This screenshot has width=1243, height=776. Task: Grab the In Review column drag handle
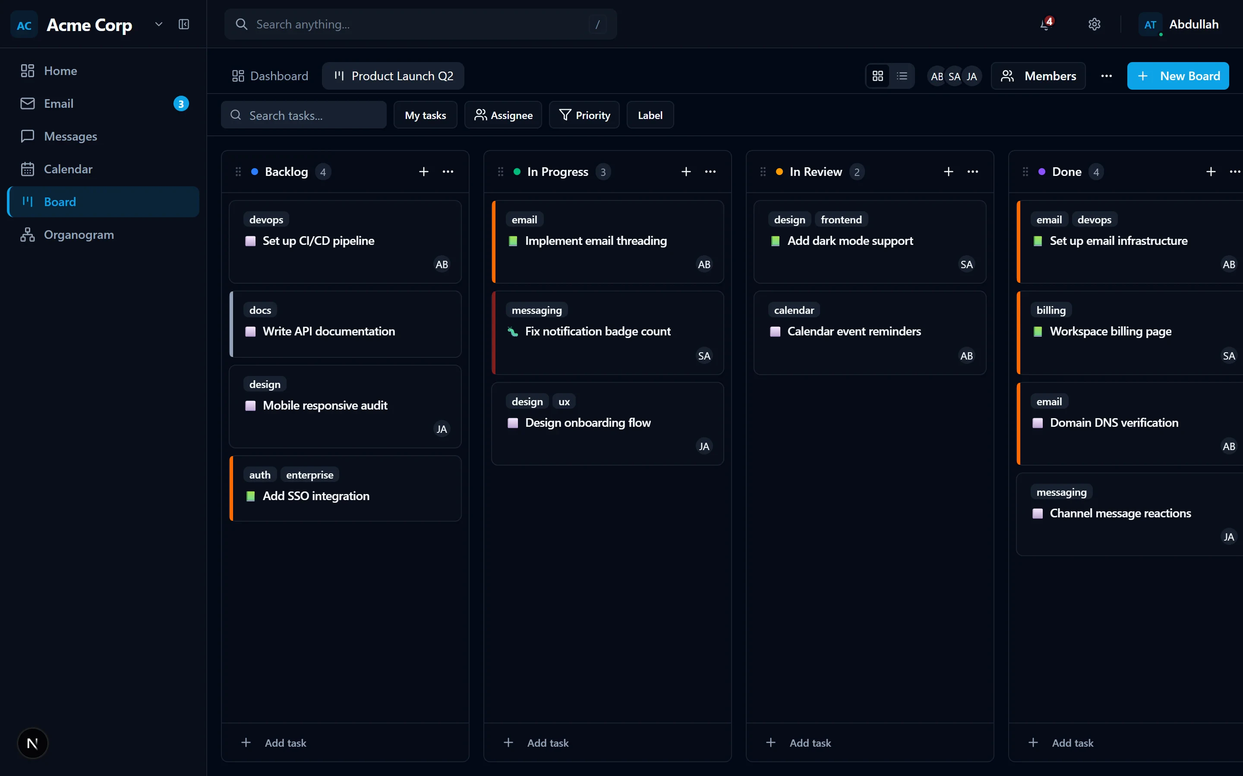click(x=763, y=172)
